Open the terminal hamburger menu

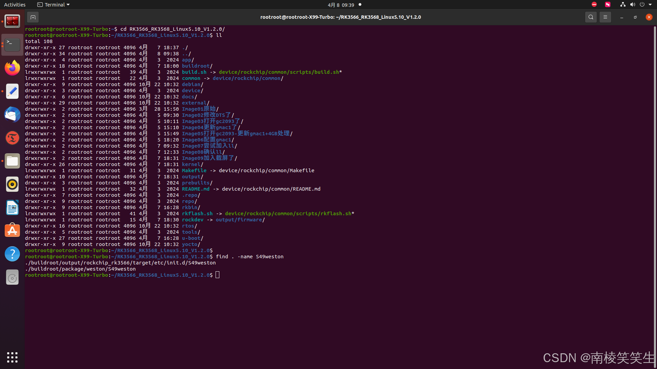(605, 17)
